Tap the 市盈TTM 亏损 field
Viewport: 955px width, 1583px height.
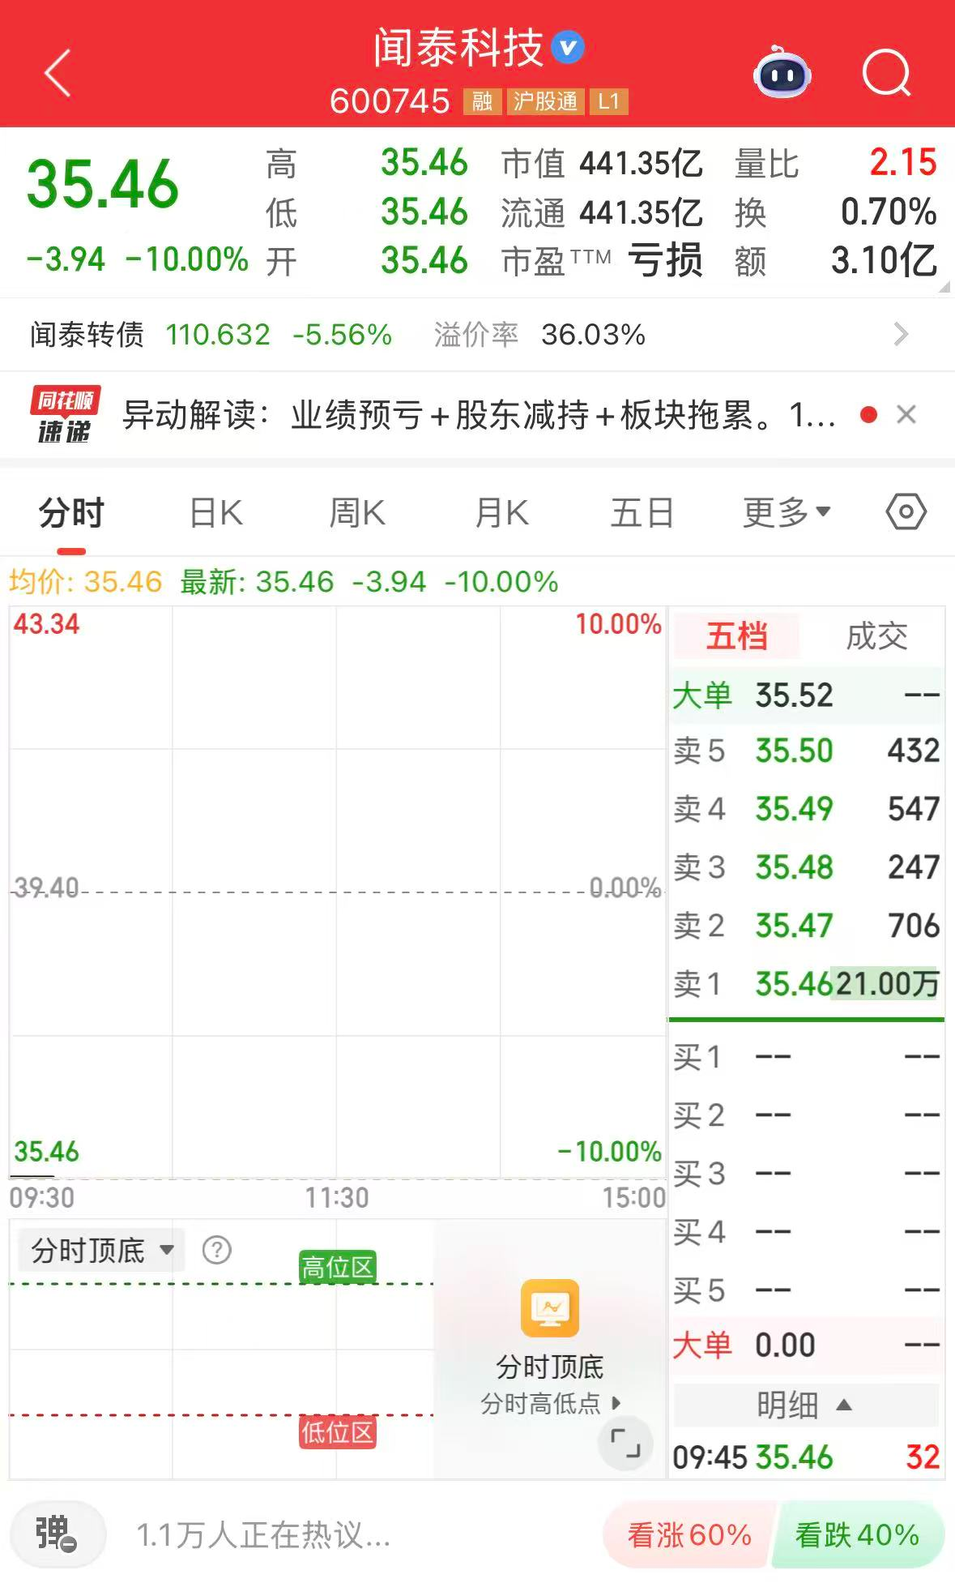(x=602, y=261)
